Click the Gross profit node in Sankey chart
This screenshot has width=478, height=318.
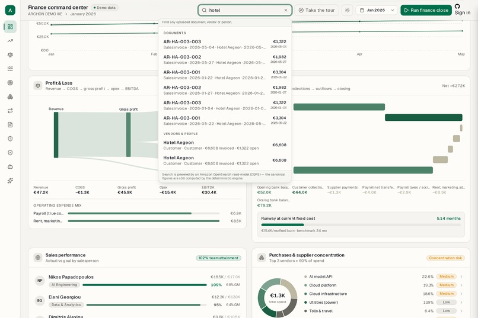(x=128, y=135)
